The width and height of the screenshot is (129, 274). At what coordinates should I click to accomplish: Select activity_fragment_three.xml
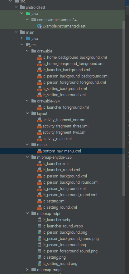(x=65, y=126)
